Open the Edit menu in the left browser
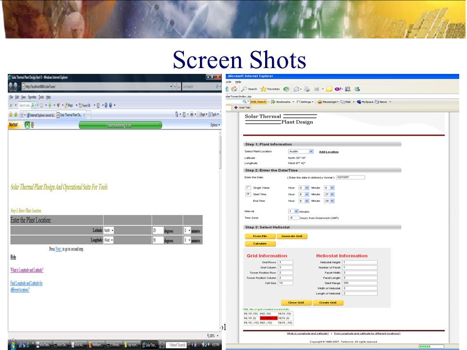The image size is (467, 350). pyautogui.click(x=17, y=97)
